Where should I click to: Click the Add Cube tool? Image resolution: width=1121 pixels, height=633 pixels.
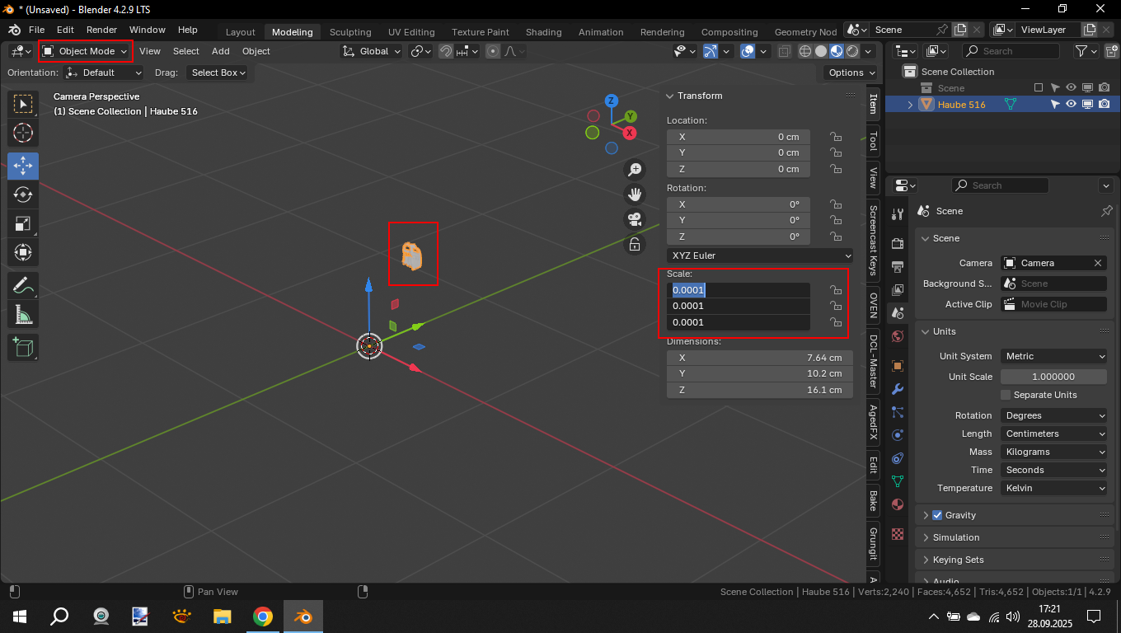click(23, 347)
